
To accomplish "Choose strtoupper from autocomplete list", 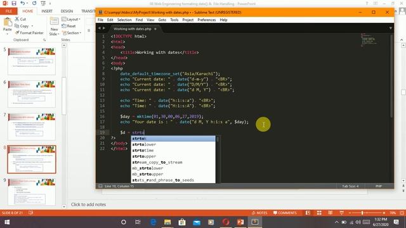I will click(x=173, y=156).
